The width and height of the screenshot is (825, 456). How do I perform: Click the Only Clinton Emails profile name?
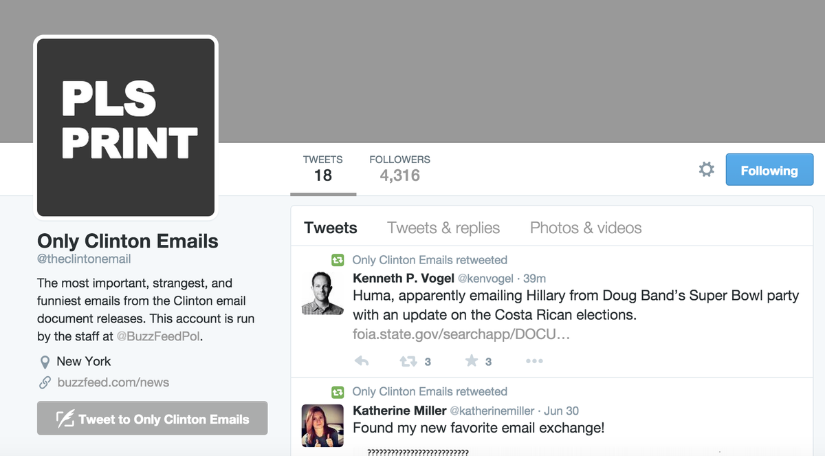(x=128, y=241)
